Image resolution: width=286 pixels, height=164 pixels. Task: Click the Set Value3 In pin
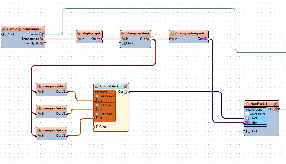pos(94,118)
